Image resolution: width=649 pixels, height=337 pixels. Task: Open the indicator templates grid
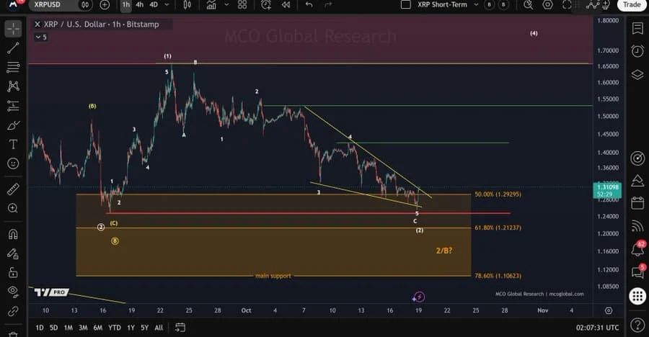pos(242,4)
